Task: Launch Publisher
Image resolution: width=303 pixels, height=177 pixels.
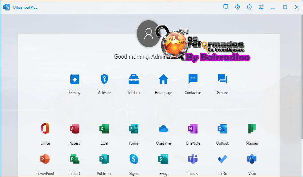Action: (104, 159)
